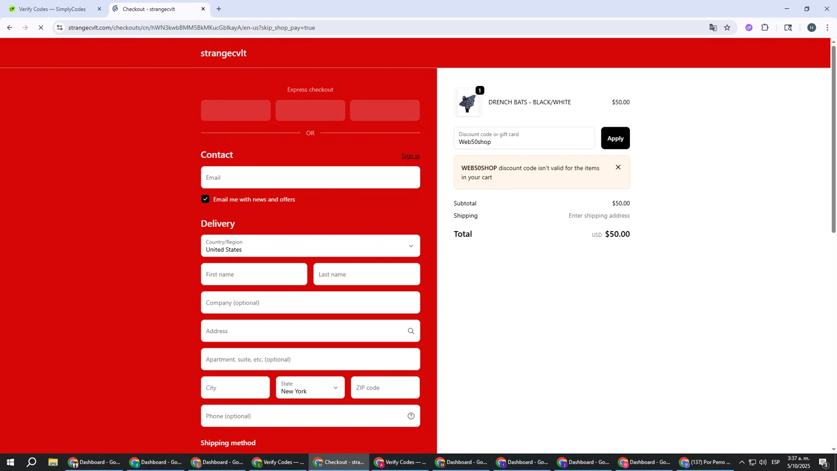Open the (137) Por Perro taskbar window
This screenshot has width=837, height=471.
706,462
